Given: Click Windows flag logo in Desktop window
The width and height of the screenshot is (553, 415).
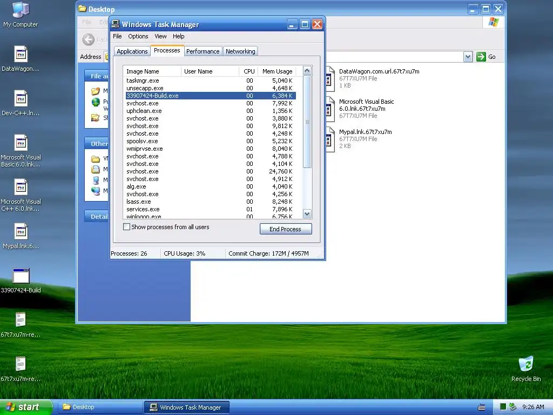Looking at the screenshot, I should pos(494,22).
